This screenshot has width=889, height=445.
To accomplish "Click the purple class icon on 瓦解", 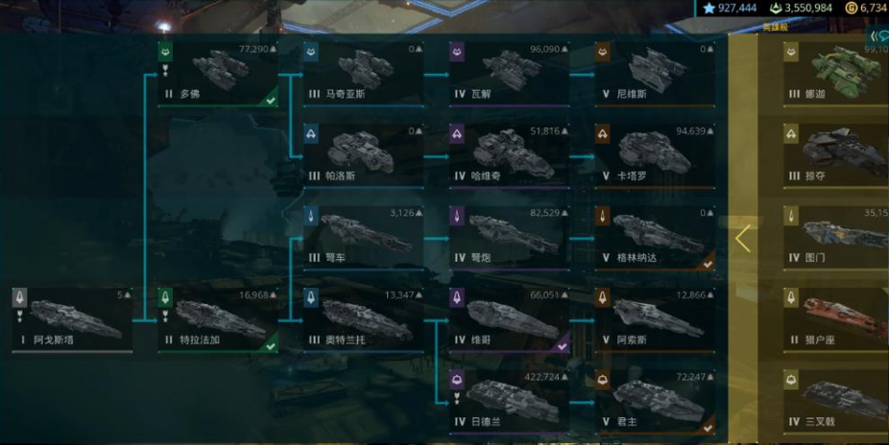I will tap(457, 52).
